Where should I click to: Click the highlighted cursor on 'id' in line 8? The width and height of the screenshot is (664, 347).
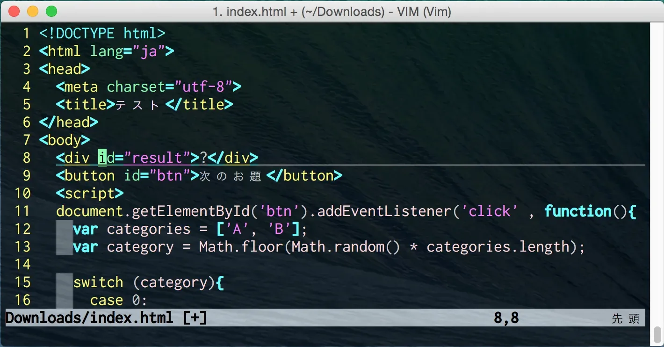[x=102, y=158]
